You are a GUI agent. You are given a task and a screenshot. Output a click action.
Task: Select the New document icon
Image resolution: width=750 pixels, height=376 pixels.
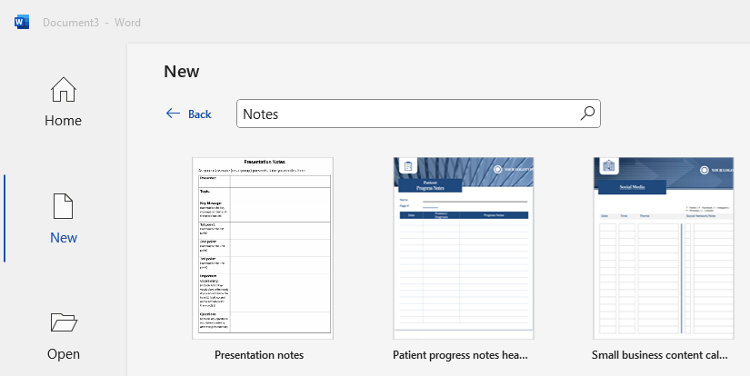(x=63, y=206)
